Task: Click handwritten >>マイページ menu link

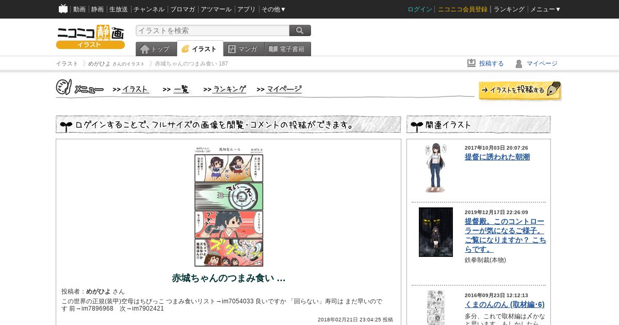Action: (x=279, y=89)
